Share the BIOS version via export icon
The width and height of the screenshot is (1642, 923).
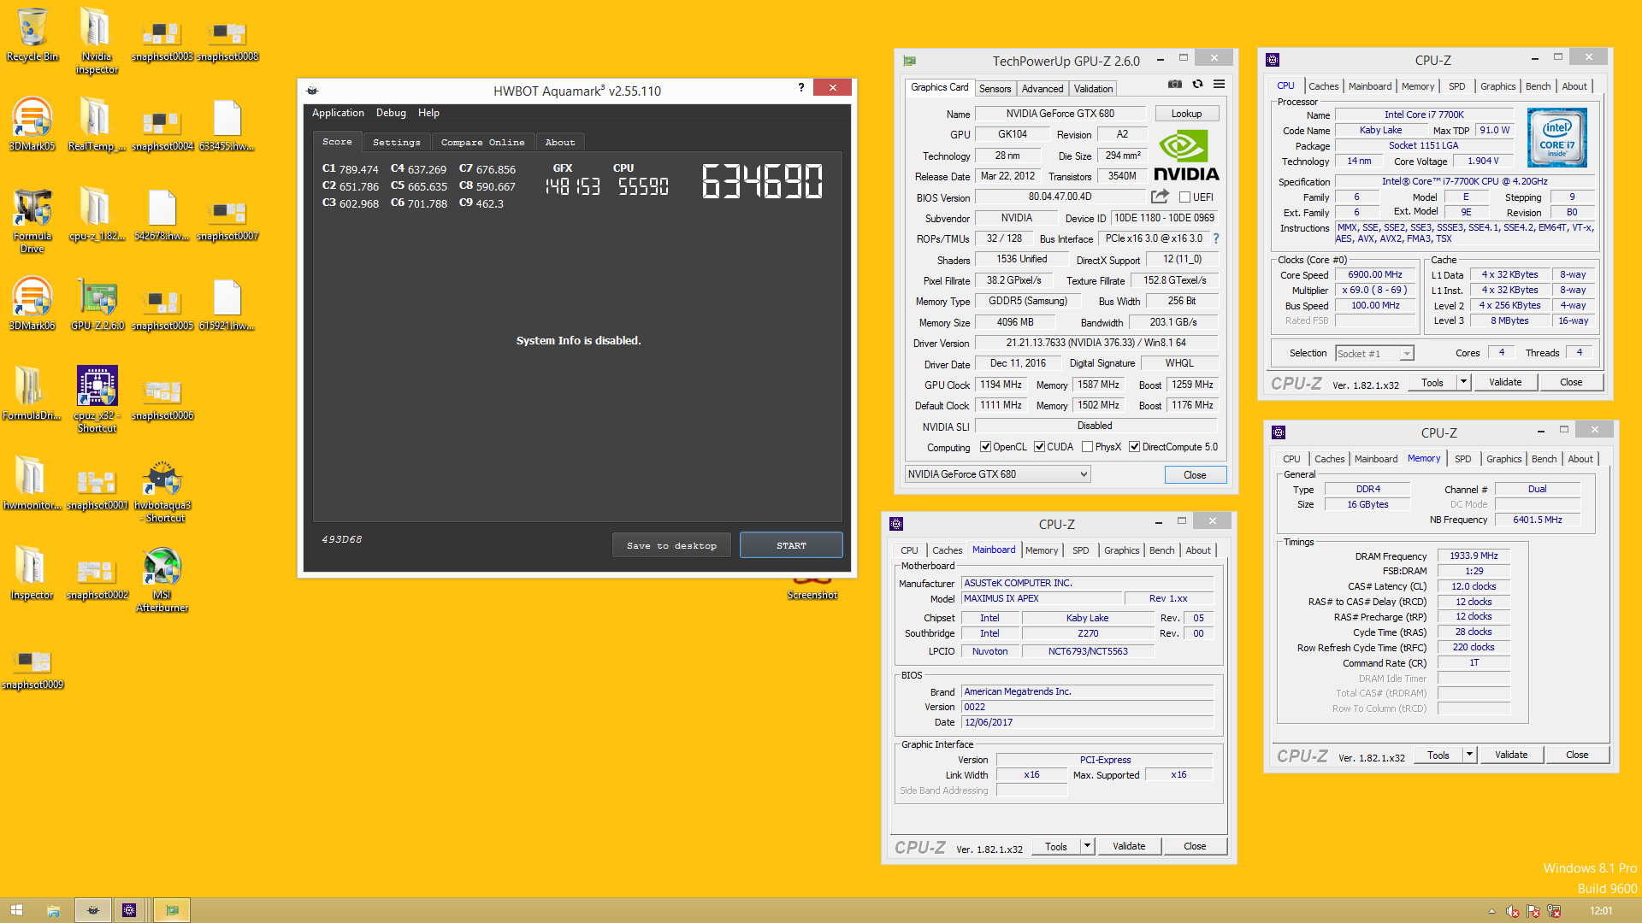coord(1160,197)
